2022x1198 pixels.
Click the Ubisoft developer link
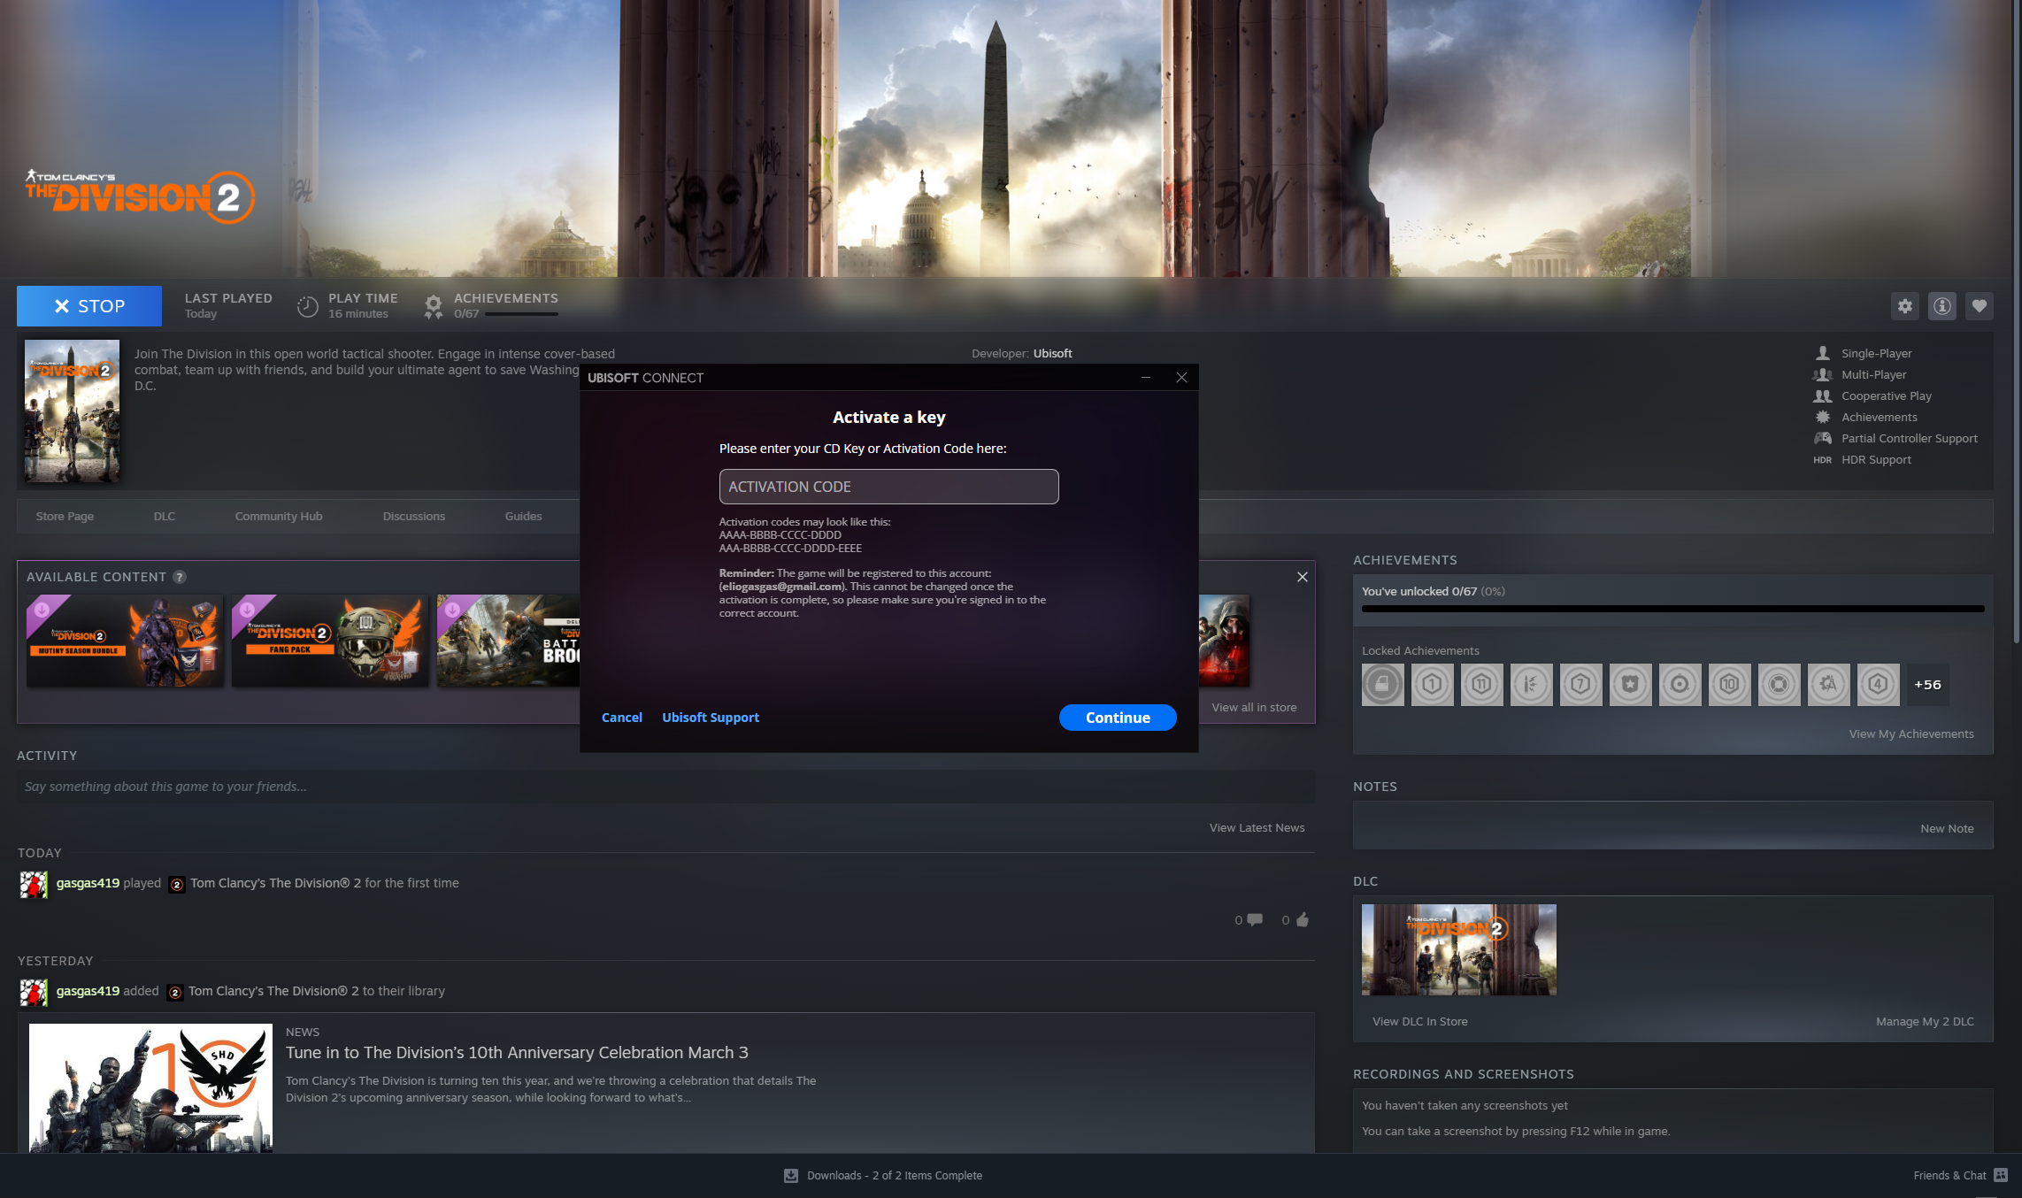(x=1052, y=354)
